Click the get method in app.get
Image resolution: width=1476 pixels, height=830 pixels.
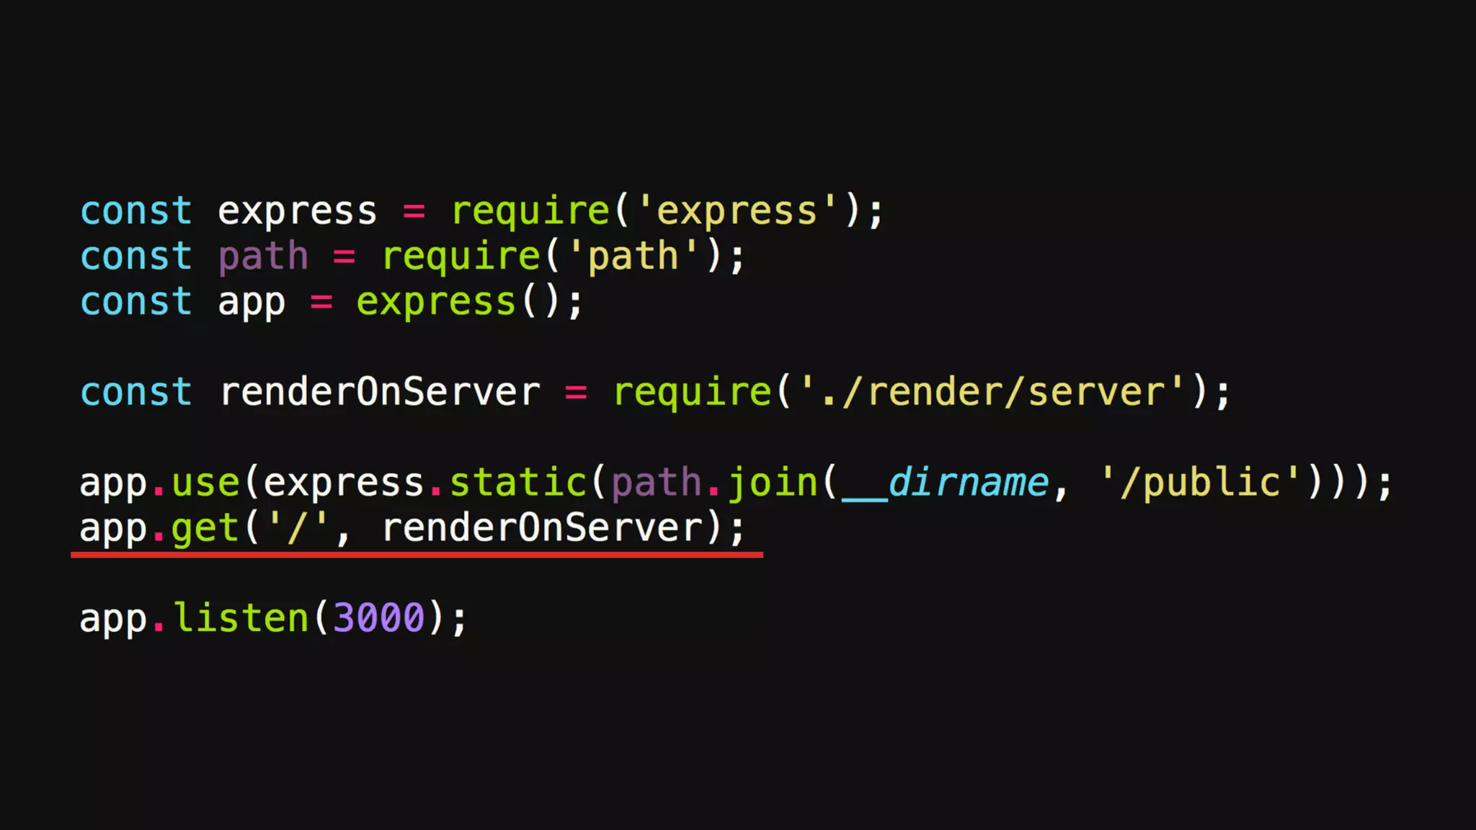click(205, 529)
